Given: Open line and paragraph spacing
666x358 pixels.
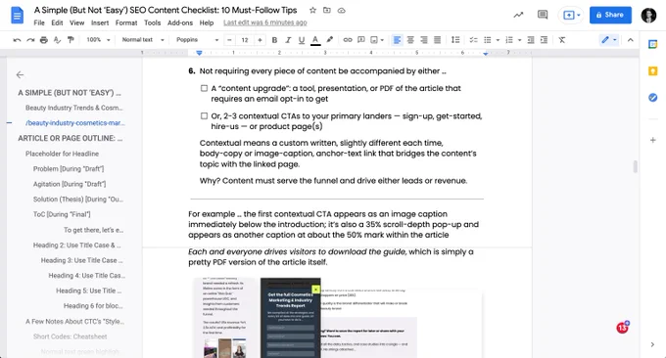Looking at the screenshot, I should coord(455,40).
